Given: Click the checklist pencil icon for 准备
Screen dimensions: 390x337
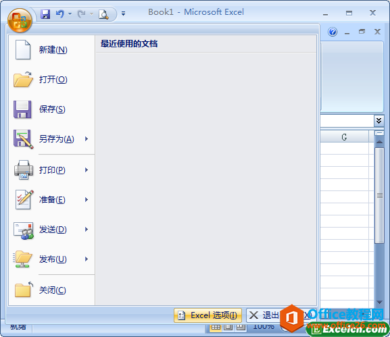Looking at the screenshot, I should click(x=24, y=199).
